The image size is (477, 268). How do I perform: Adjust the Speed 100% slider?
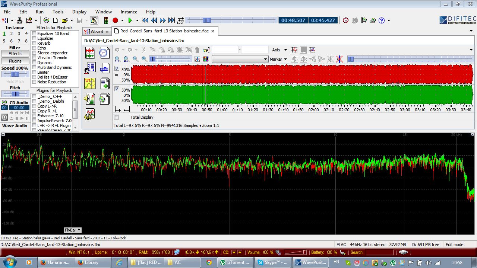pos(15,74)
